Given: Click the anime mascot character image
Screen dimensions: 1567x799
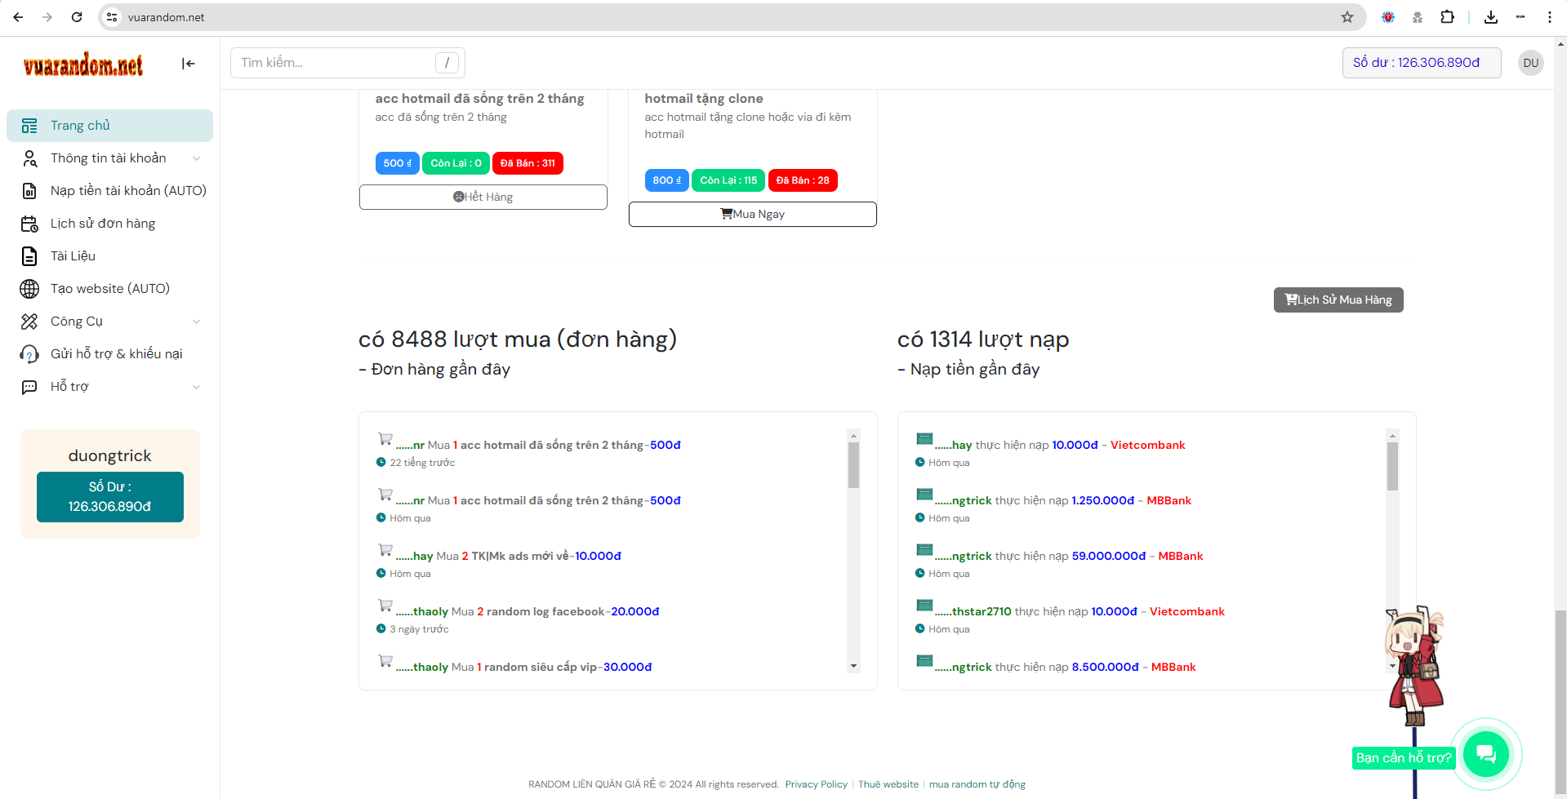Looking at the screenshot, I should [x=1415, y=665].
